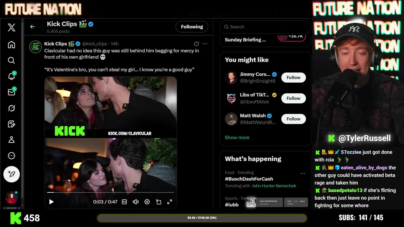This screenshot has height=227, width=404.
Task: Click chat username basedpotato13
Action: click(345, 190)
